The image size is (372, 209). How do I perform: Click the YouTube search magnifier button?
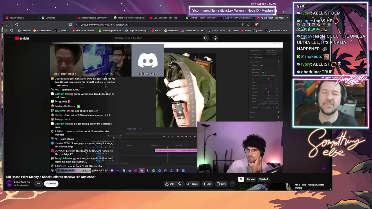(x=206, y=38)
